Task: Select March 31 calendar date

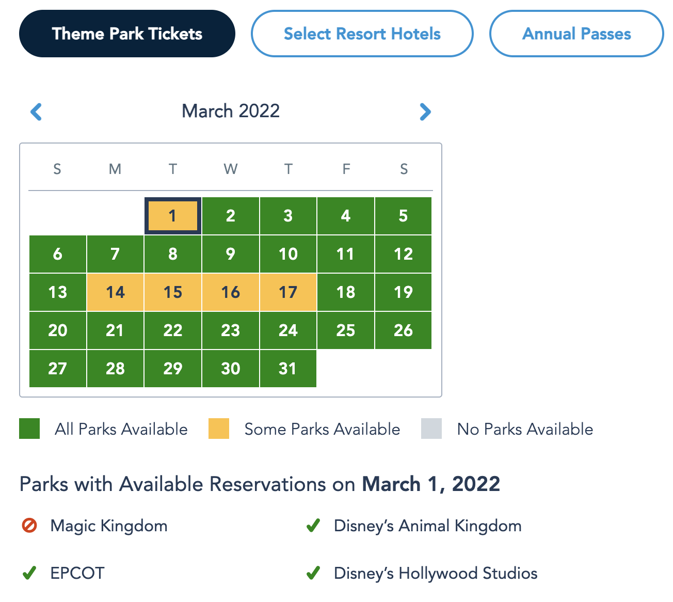Action: tap(288, 369)
